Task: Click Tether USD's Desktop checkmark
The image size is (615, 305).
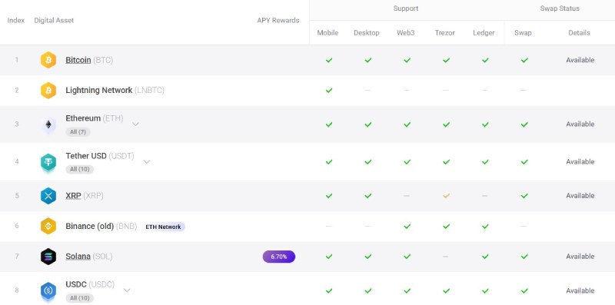Action: [368, 161]
